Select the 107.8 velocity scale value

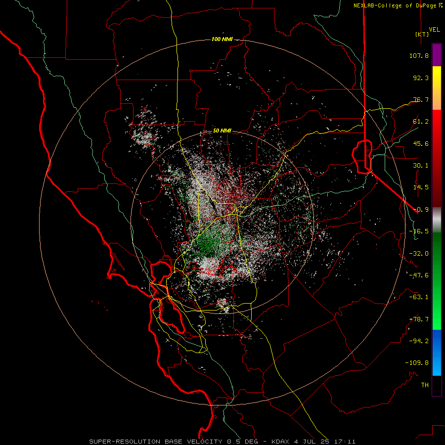coord(419,55)
